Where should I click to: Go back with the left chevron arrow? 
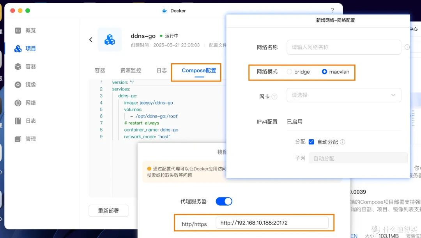(x=91, y=40)
